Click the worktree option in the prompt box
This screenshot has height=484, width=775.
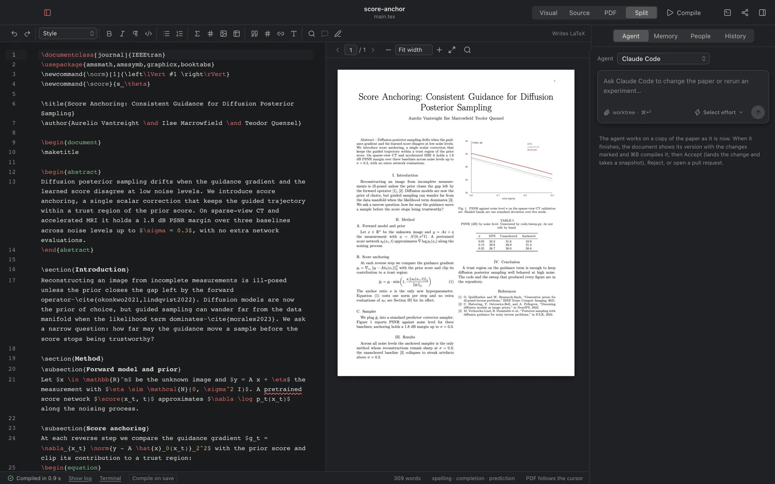[624, 113]
